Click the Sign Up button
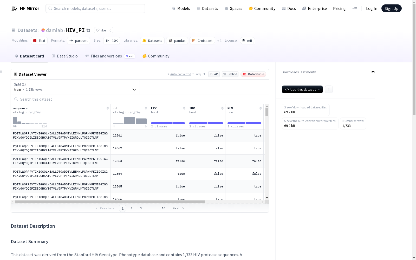This screenshot has width=416, height=260. (x=391, y=8)
